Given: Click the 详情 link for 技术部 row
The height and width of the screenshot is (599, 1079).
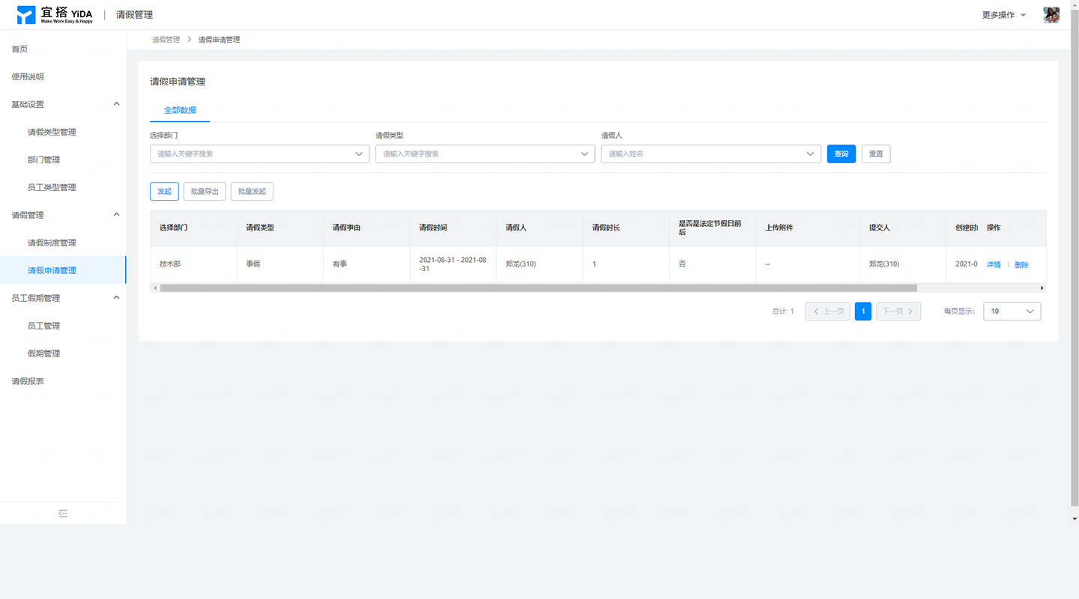Looking at the screenshot, I should (x=994, y=265).
